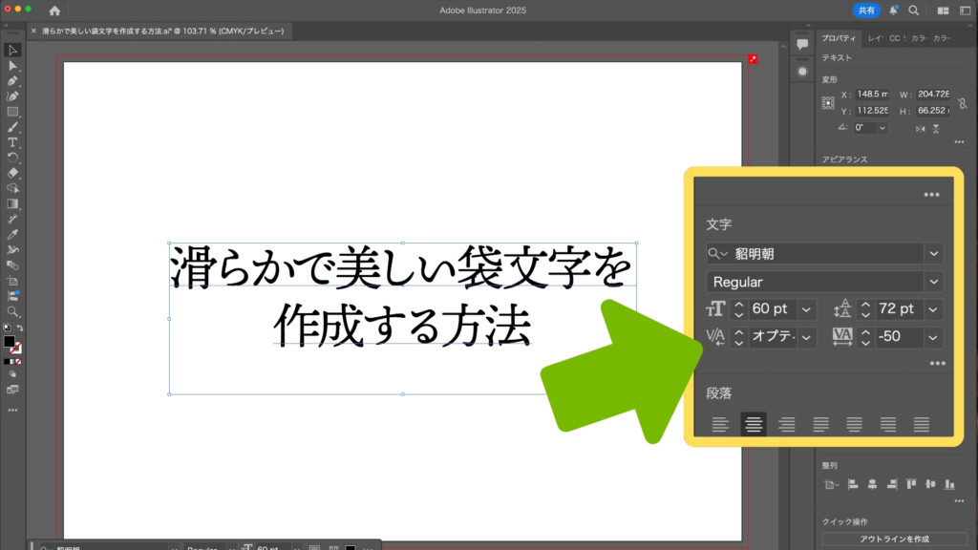Screen dimensions: 978x550
Task: Select the Pen tool
Action: pos(12,81)
